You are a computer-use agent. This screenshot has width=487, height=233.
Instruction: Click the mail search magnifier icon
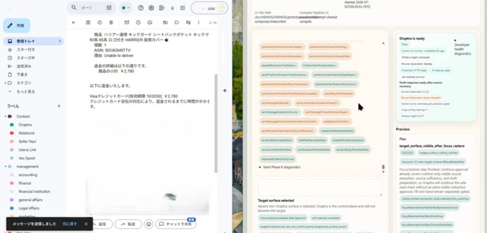point(74,7)
